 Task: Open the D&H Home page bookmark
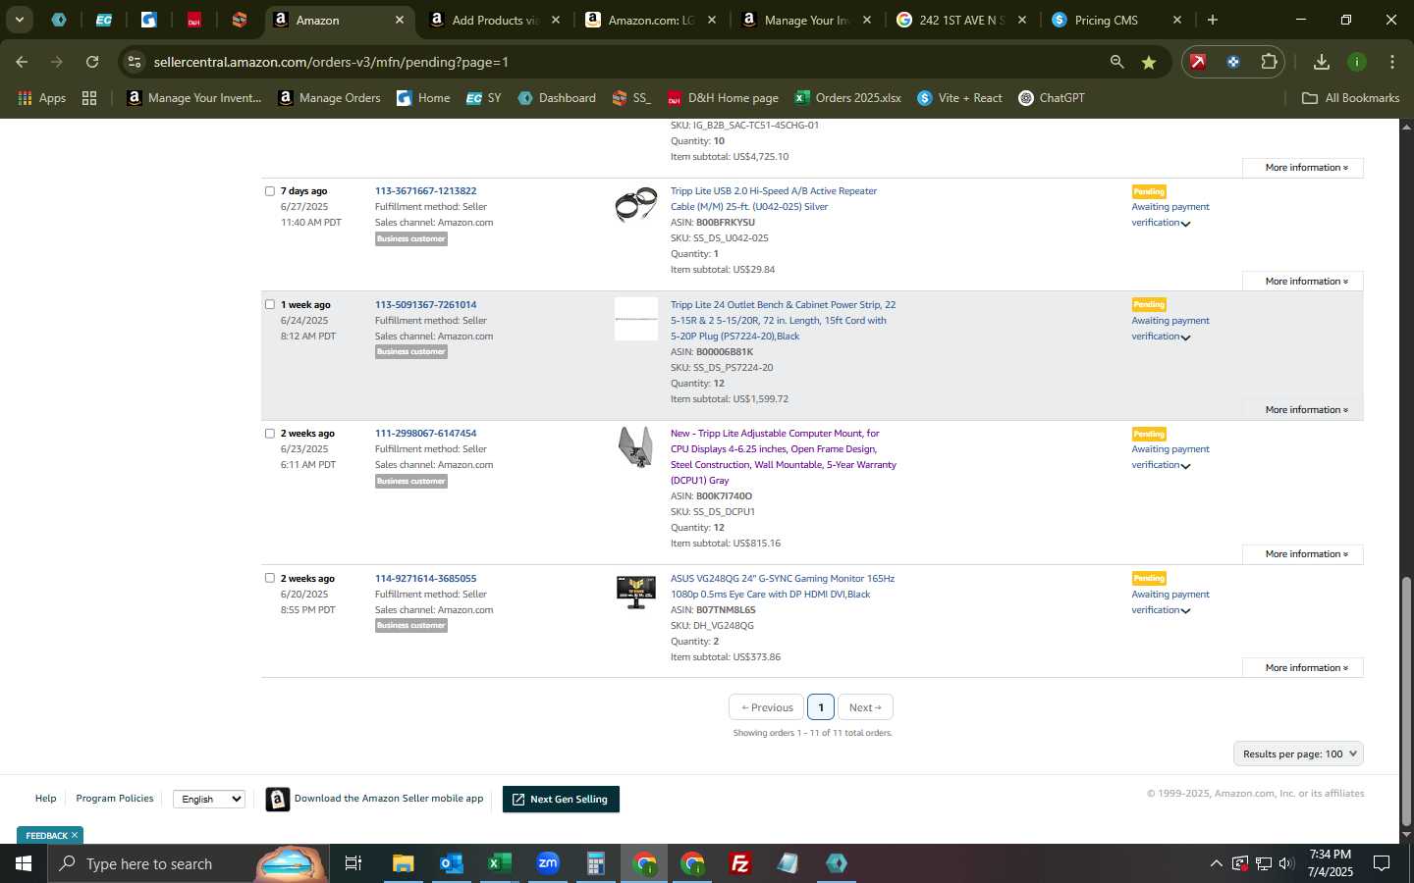[723, 98]
